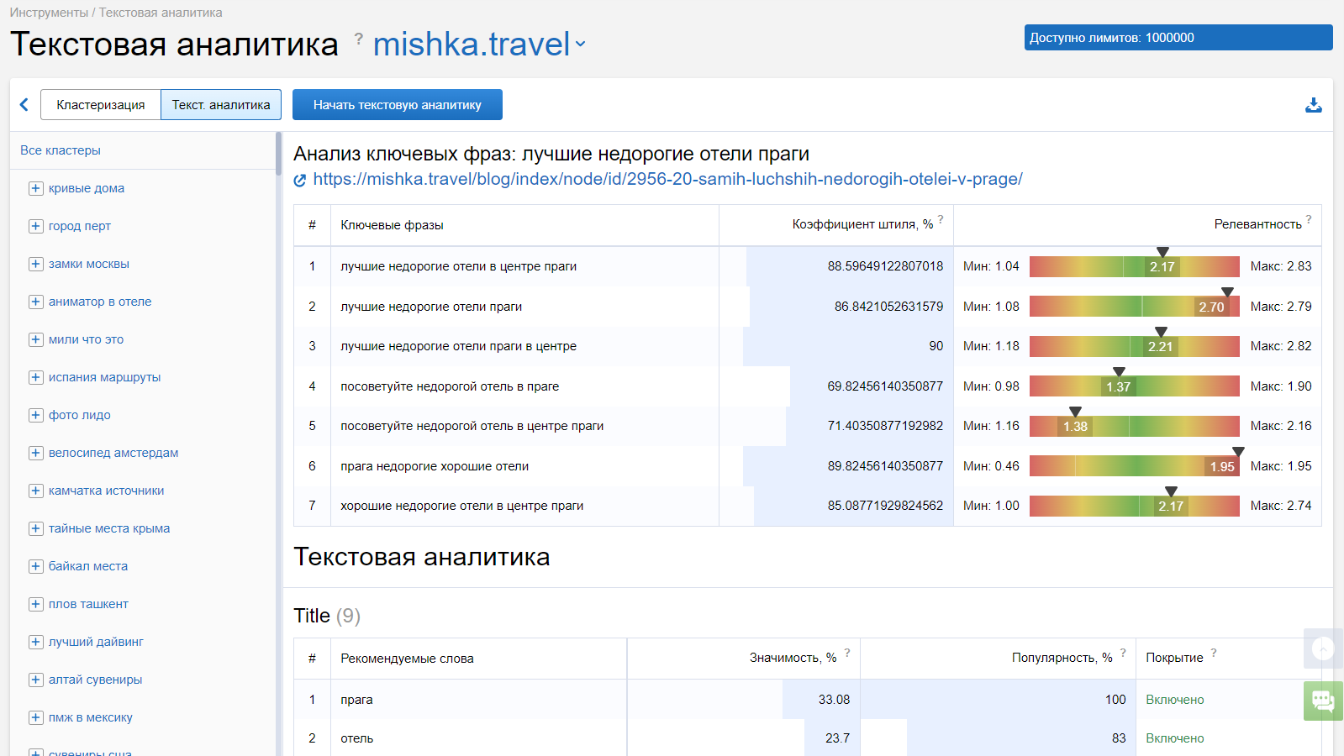Click the download export icon

[x=1313, y=105]
